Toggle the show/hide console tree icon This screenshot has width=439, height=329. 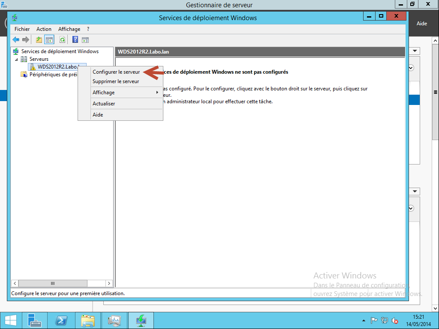coord(49,40)
